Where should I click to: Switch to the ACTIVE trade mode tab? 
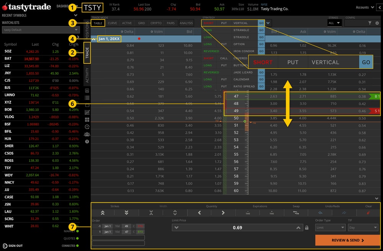tap(127, 23)
